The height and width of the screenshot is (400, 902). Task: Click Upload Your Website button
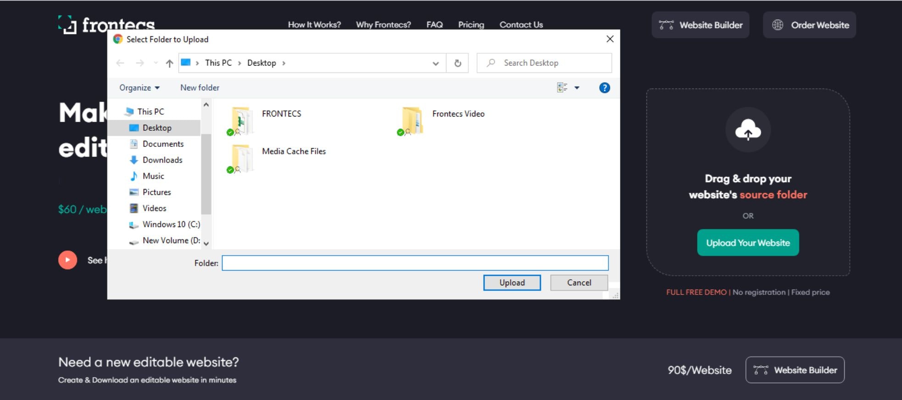click(x=748, y=243)
